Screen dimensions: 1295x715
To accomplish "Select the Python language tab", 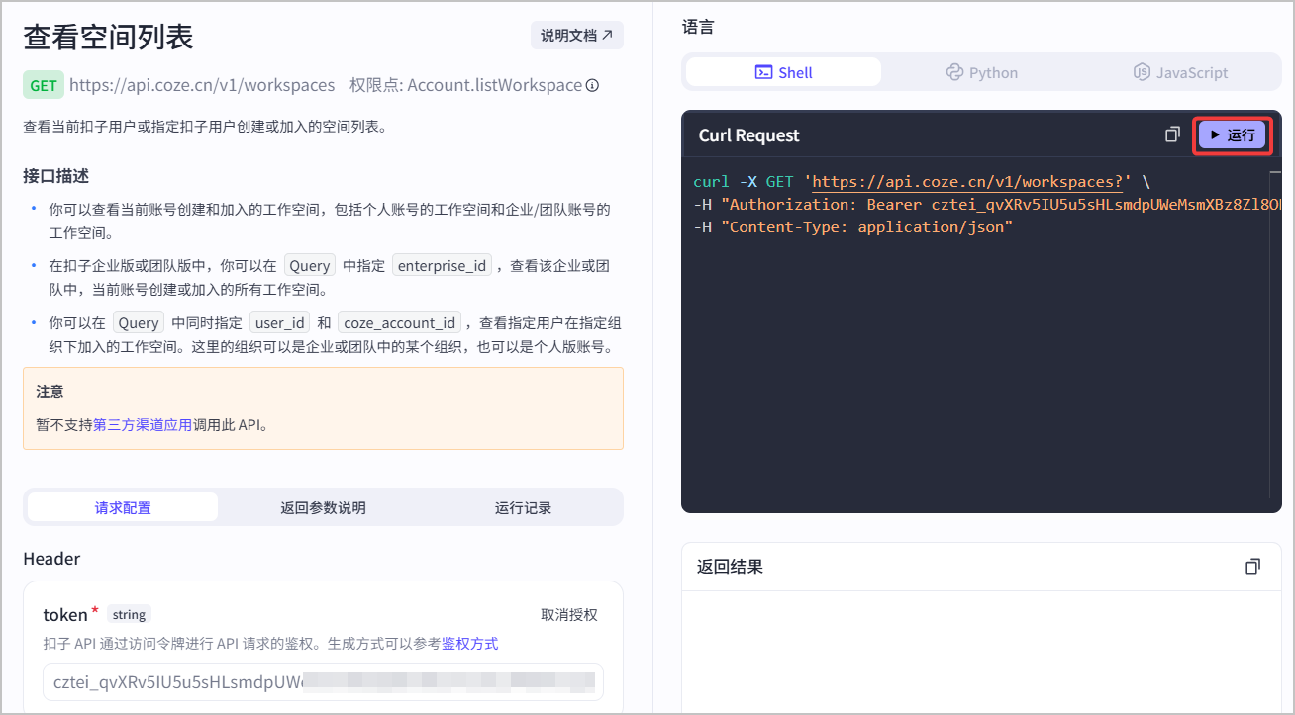I will pyautogui.click(x=981, y=72).
